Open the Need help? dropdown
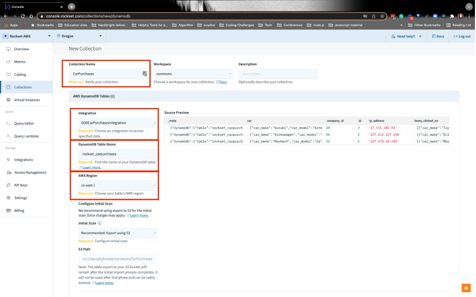 click(406, 36)
